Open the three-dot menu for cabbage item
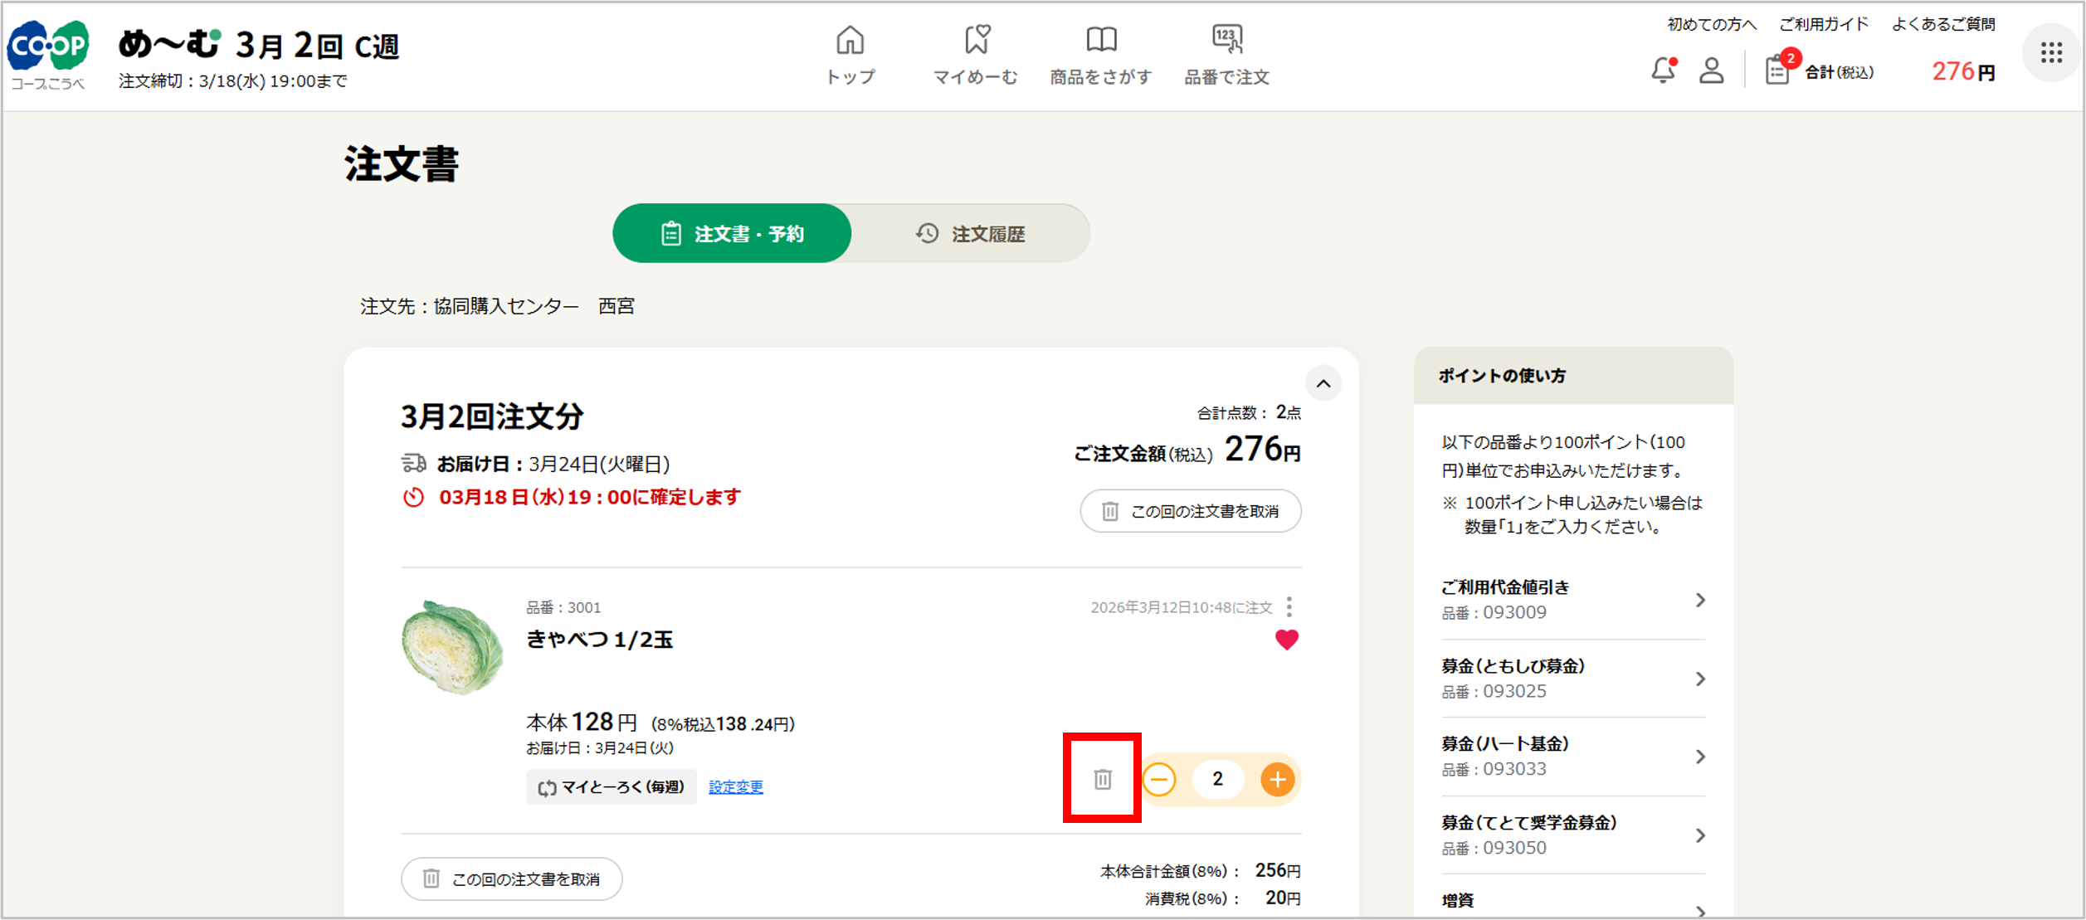This screenshot has height=920, width=2086. (x=1289, y=607)
